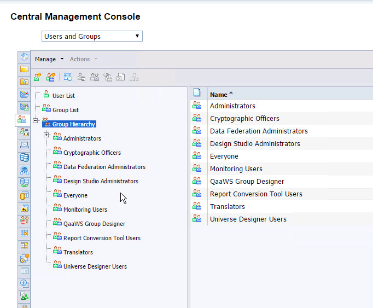373x308 pixels.
Task: Click the Create New Group toolbar icon
Action: [51, 77]
